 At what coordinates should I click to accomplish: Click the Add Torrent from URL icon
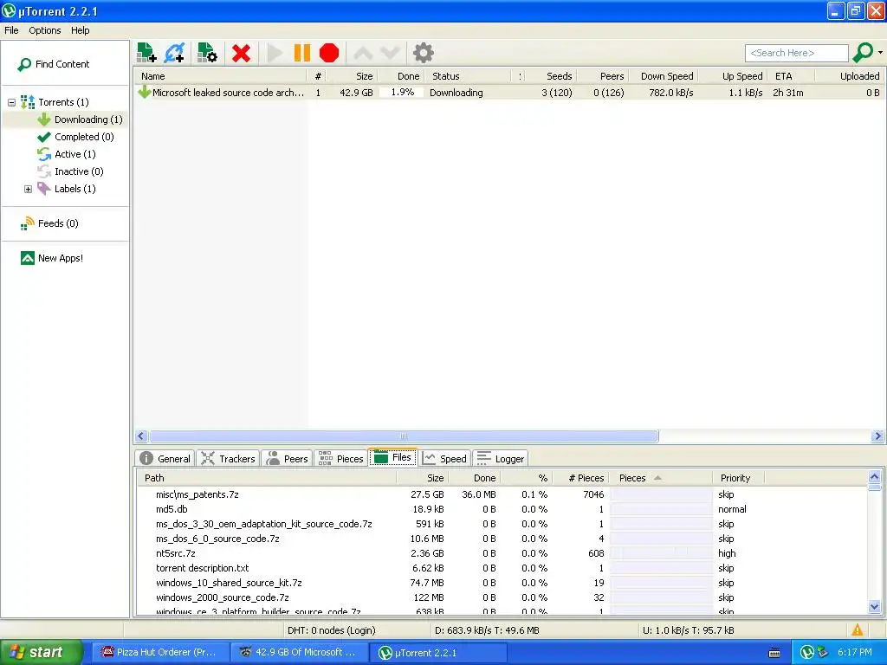174,53
